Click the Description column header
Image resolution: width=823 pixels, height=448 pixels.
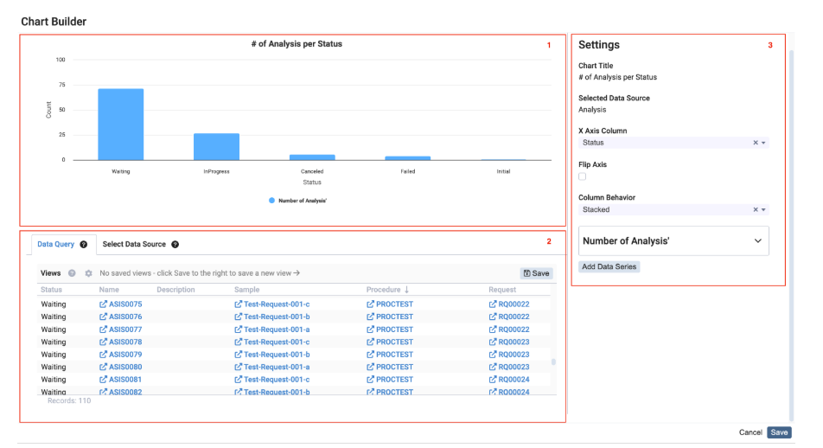175,290
